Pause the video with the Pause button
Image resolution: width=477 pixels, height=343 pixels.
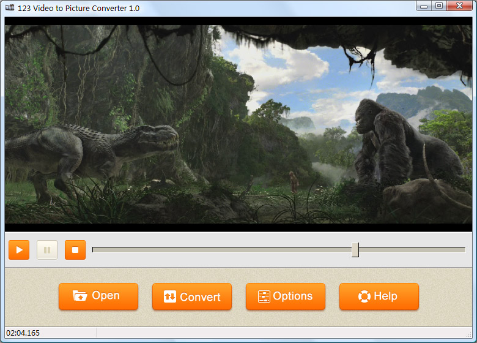pyautogui.click(x=47, y=250)
